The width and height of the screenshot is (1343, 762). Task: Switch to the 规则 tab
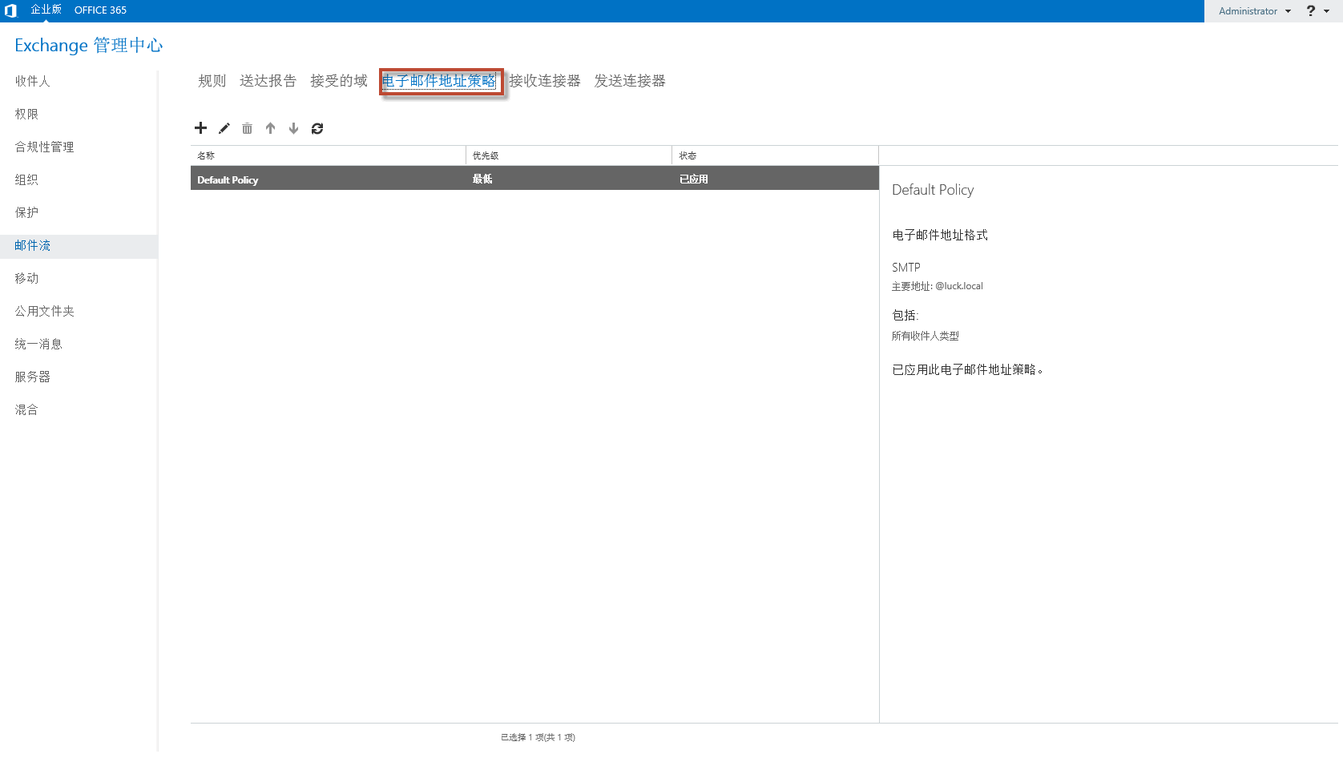[x=212, y=81]
